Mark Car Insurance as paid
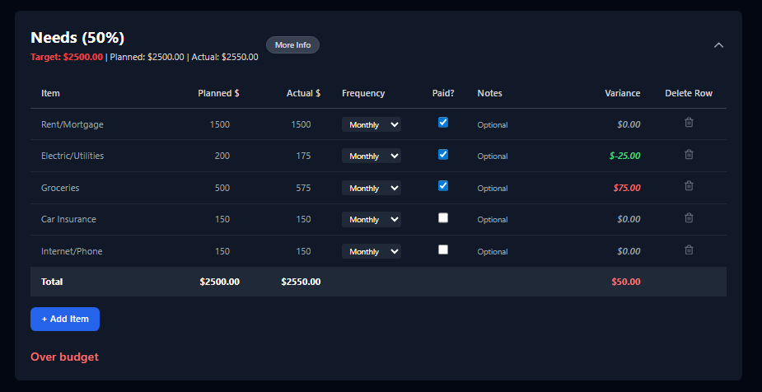 point(442,217)
